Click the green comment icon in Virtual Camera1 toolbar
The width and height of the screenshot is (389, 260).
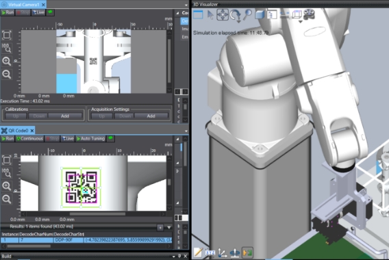[51, 12]
